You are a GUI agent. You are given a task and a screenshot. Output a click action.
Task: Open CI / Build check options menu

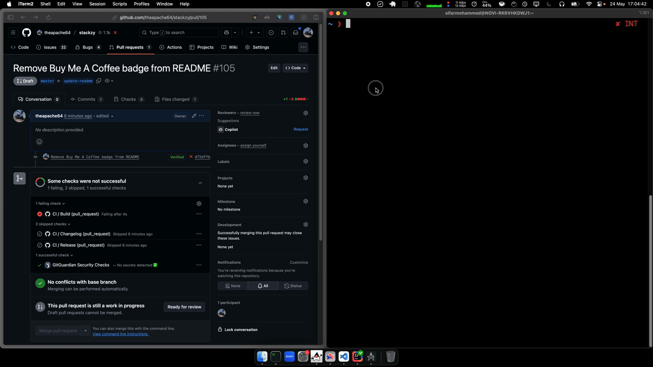[x=199, y=214]
